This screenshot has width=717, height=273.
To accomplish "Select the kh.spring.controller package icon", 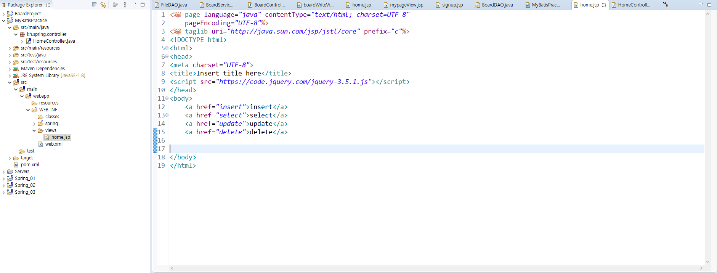I will 22,34.
